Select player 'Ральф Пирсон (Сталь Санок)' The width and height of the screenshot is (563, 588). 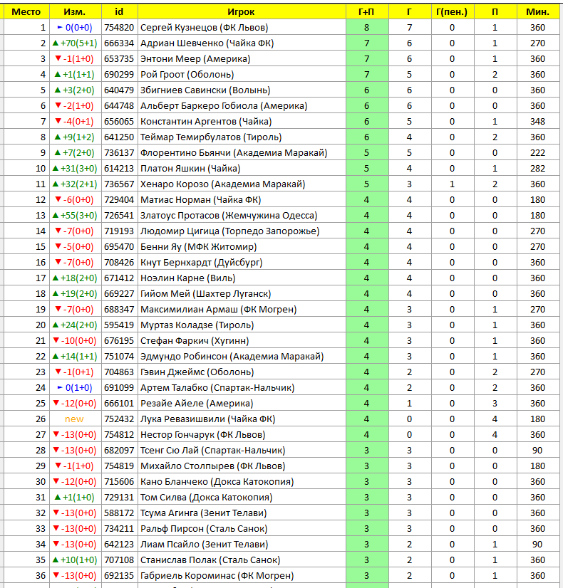242,529
